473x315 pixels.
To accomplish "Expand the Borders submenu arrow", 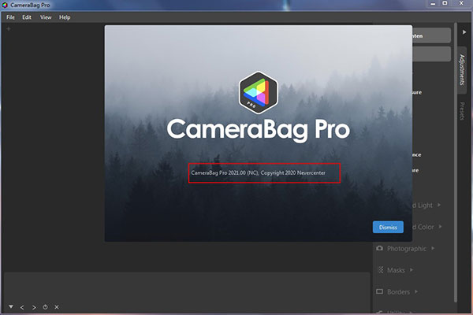I will [x=416, y=291].
